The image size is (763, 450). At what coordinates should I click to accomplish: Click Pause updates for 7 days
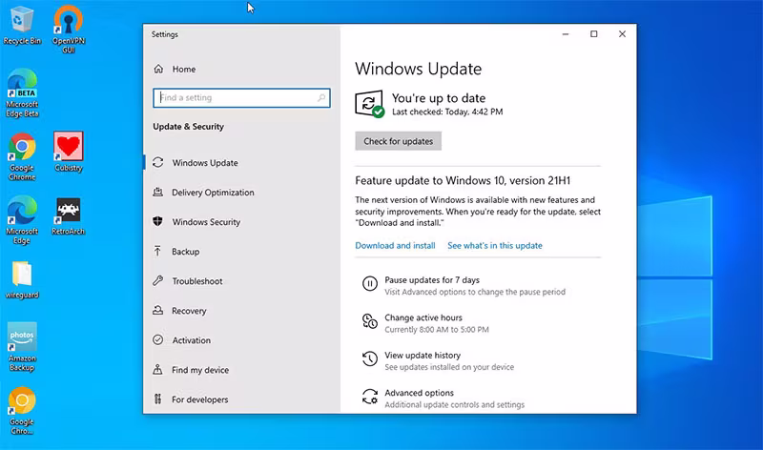tap(432, 280)
